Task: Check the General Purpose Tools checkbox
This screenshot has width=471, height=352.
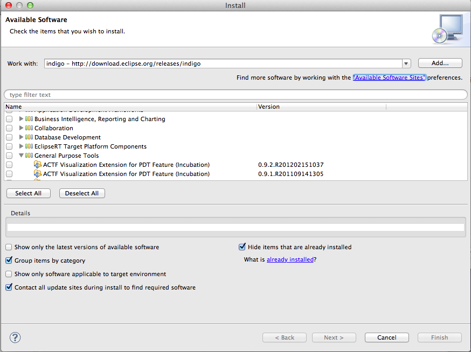Action: click(x=9, y=156)
